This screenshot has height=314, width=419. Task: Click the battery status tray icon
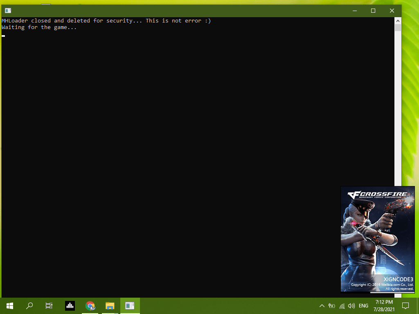pos(331,306)
